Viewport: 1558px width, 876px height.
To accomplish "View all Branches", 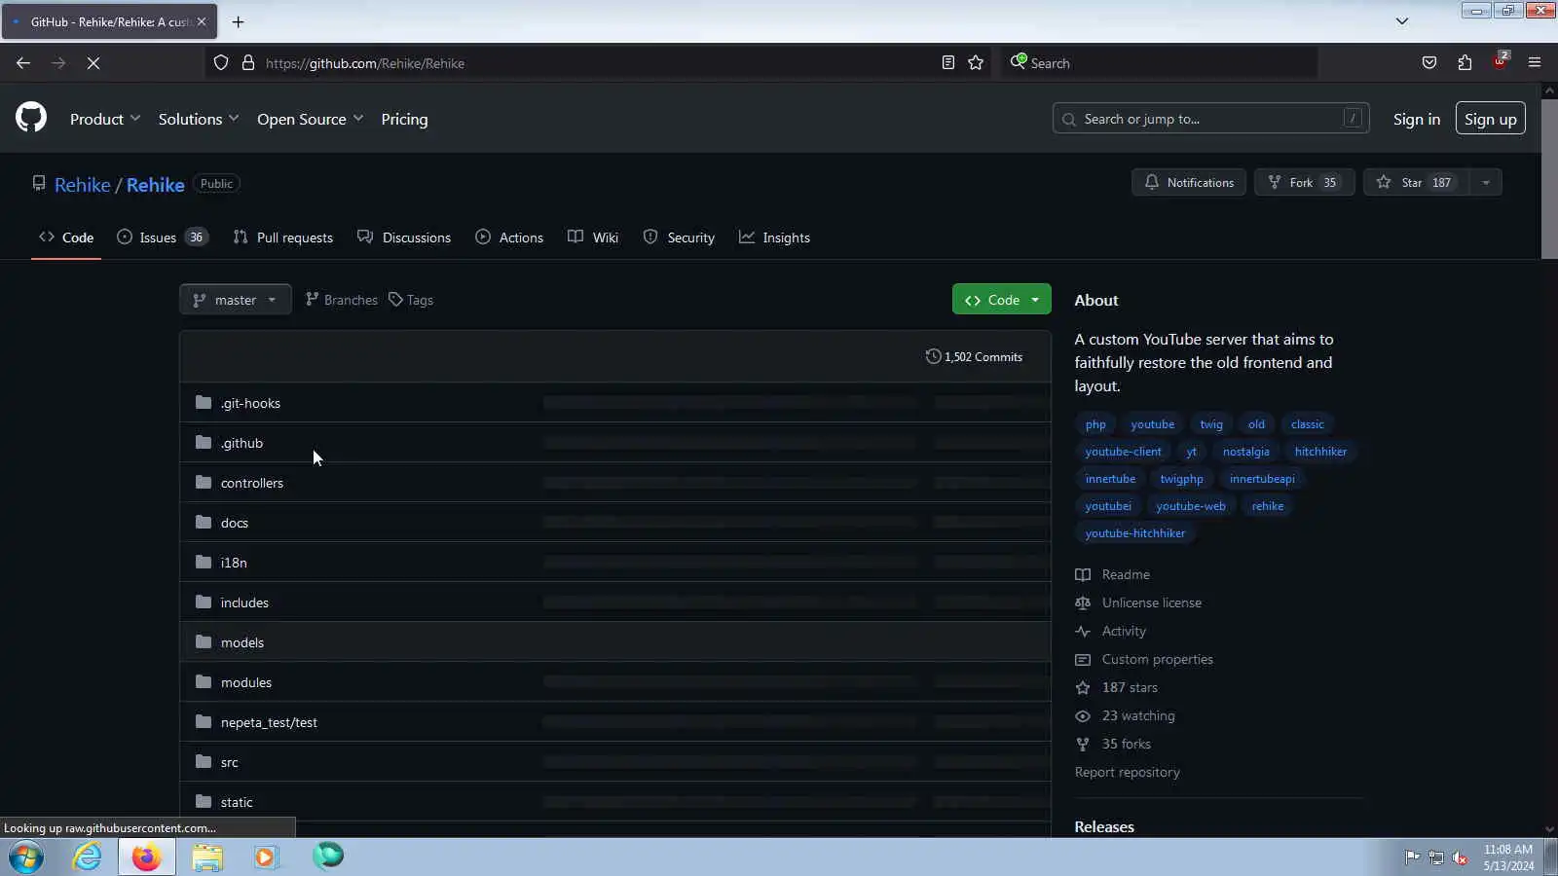I will (x=342, y=300).
